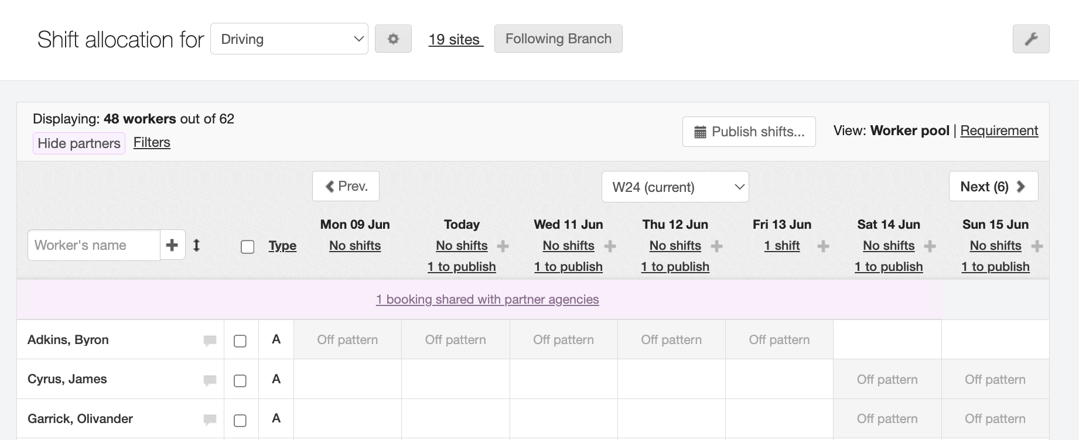Click plus icon for Sun 15 Jun

1037,246
